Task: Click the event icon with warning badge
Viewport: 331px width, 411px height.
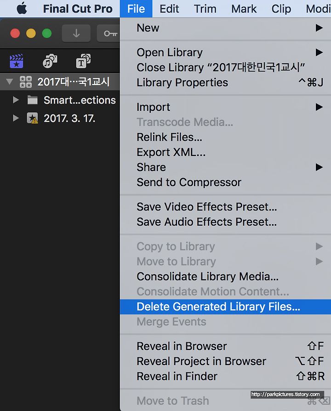Action: [33, 118]
